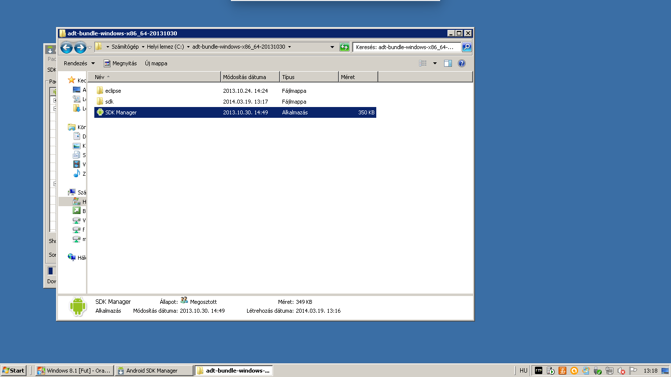Click the Megnyitás toolbar button

pos(120,63)
